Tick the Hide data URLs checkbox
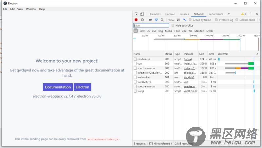 (173, 25)
